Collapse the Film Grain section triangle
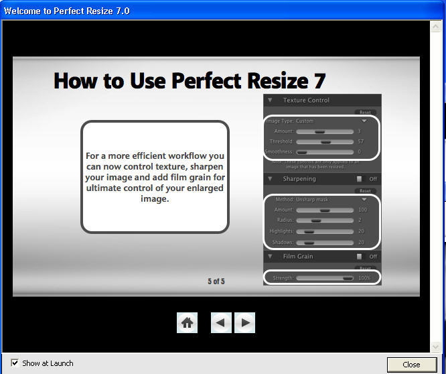 270,256
